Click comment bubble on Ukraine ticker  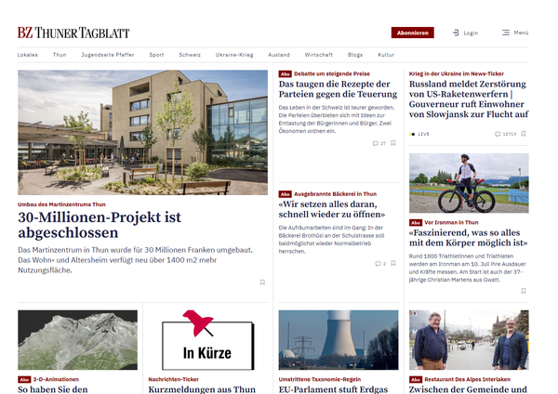point(498,134)
